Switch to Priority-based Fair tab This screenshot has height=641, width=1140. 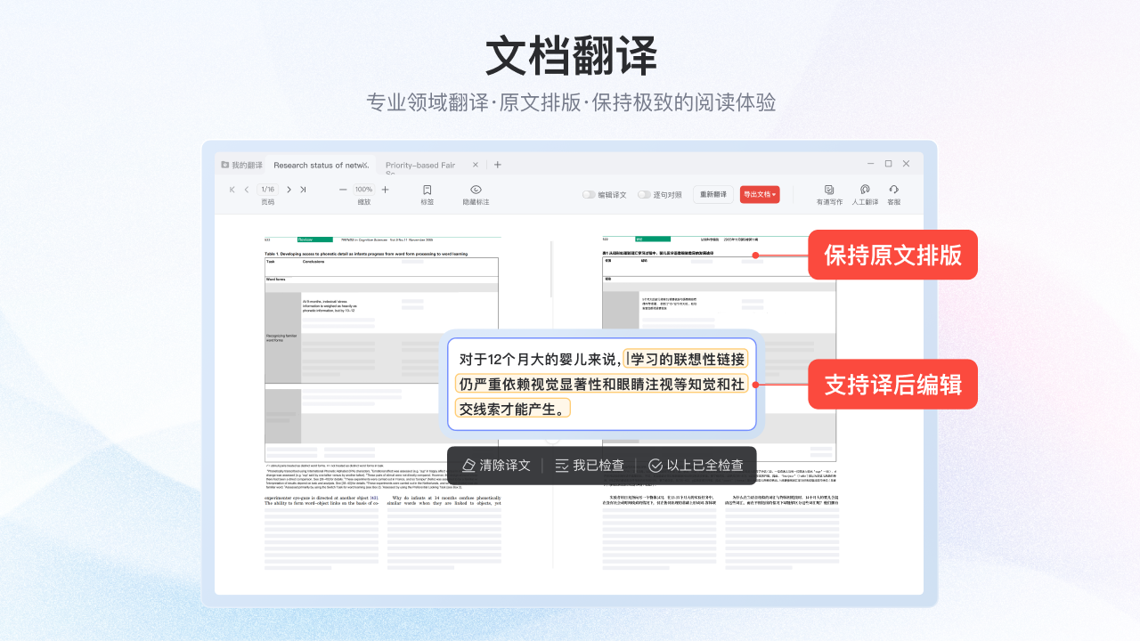420,165
